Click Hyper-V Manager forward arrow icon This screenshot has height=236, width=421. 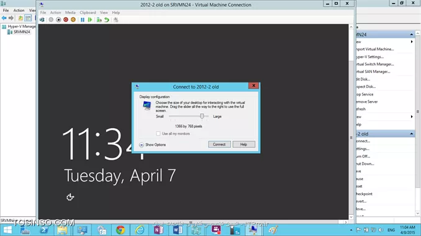coord(11,18)
